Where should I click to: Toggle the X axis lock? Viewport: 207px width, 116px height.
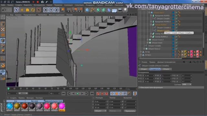(x=46, y=10)
